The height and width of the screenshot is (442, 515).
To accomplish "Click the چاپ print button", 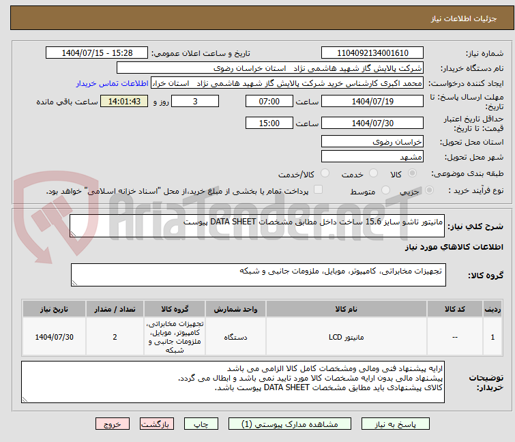I will click(x=201, y=424).
